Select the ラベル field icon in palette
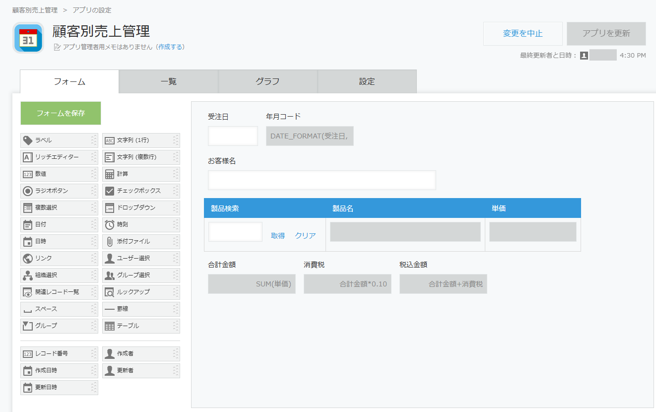The image size is (656, 412). click(x=28, y=140)
